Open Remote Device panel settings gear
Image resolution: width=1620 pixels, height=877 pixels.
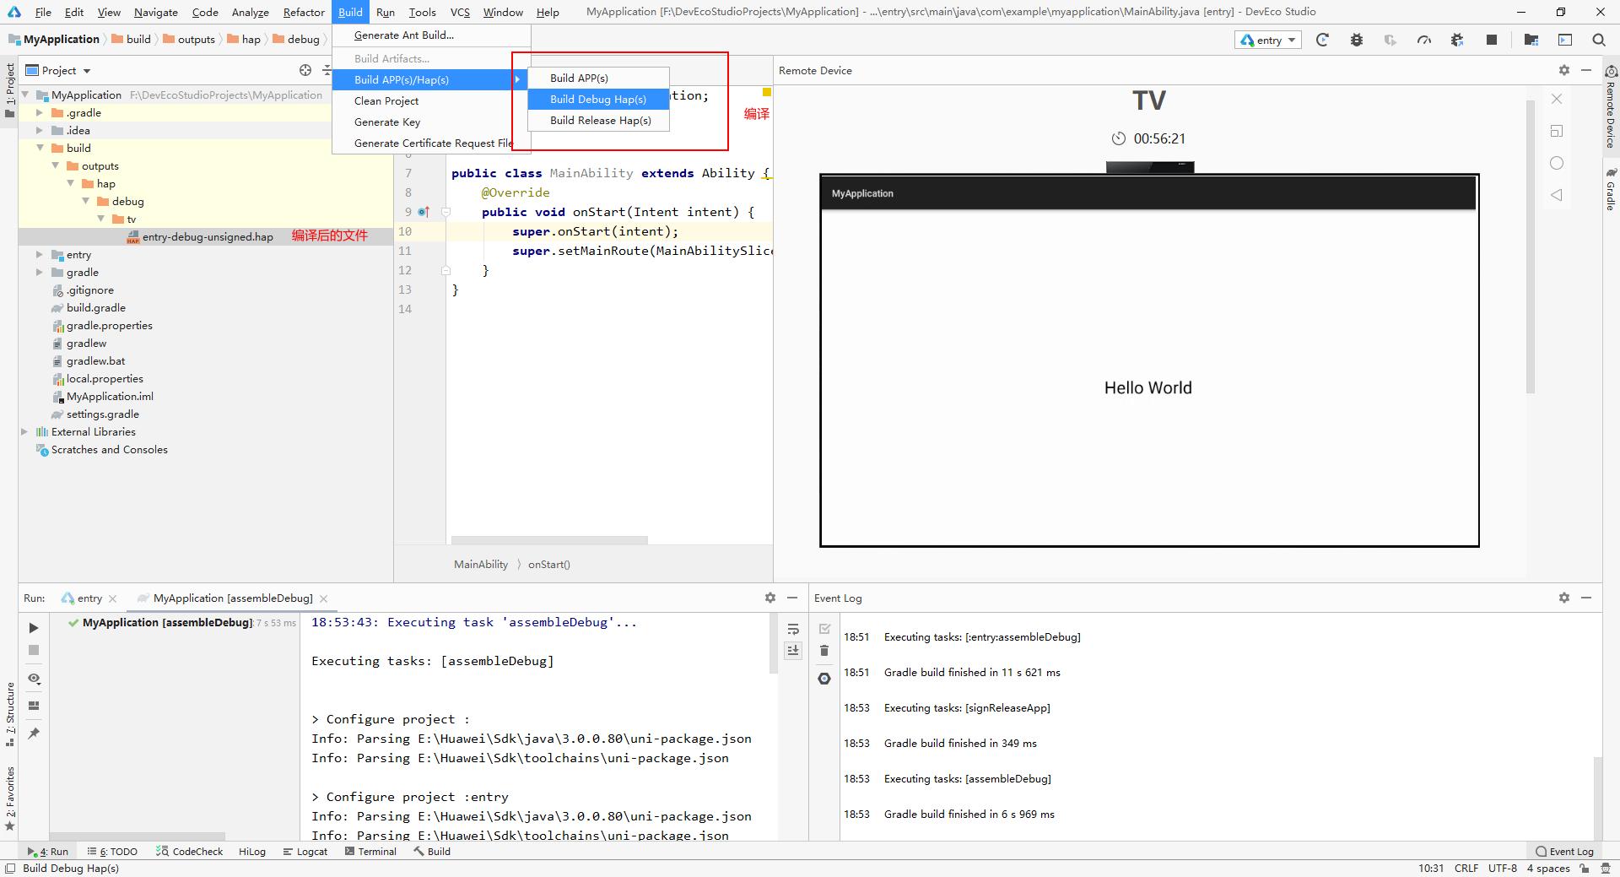[x=1563, y=70]
